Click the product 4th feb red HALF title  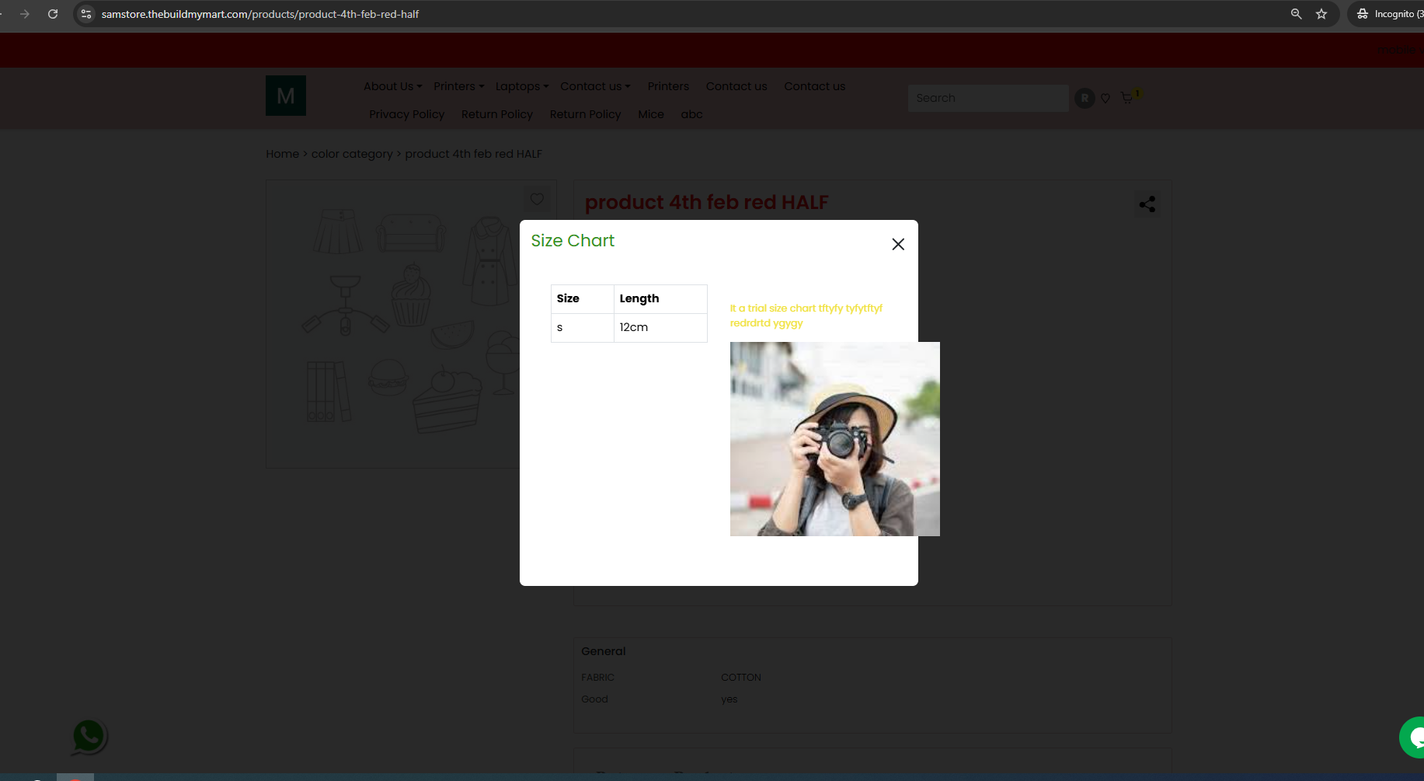point(707,202)
